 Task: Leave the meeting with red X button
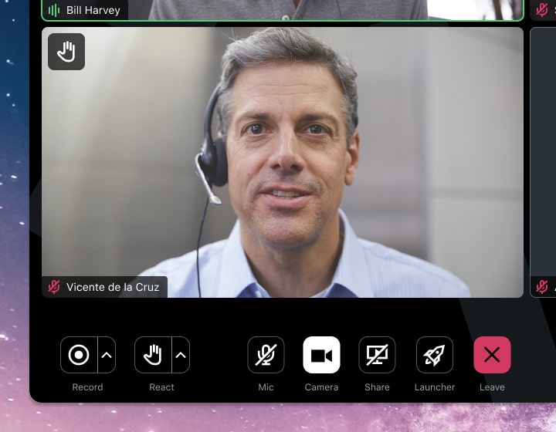pos(492,355)
